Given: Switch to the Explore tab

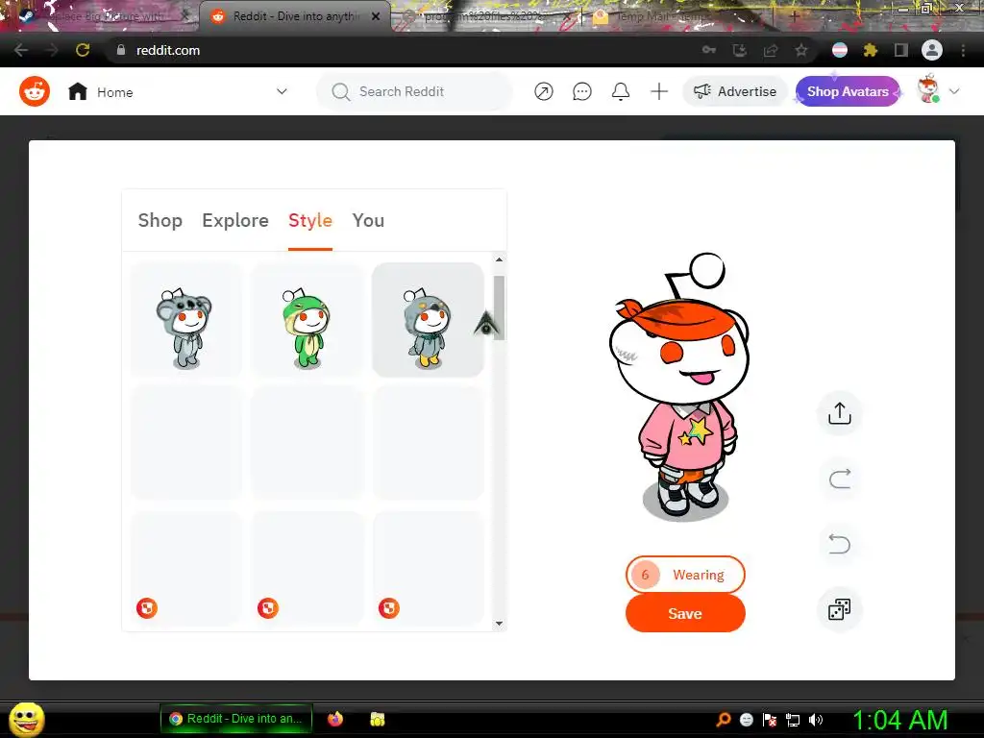Looking at the screenshot, I should tap(235, 220).
